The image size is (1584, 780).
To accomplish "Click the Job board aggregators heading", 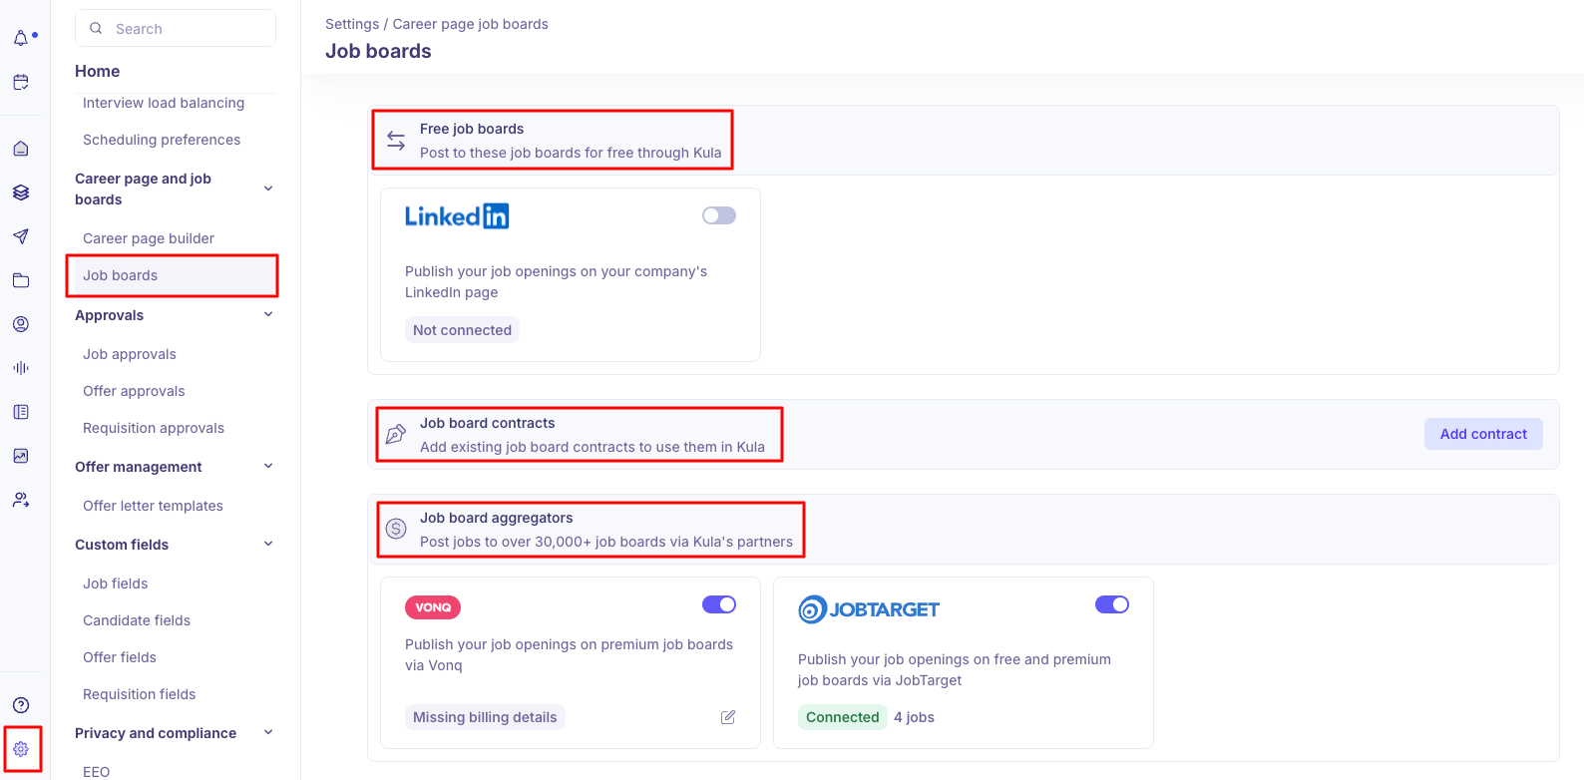I will [497, 518].
